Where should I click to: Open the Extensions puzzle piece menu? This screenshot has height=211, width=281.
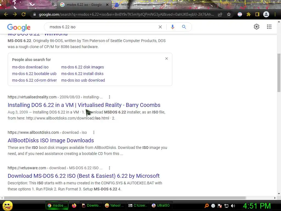249,14
